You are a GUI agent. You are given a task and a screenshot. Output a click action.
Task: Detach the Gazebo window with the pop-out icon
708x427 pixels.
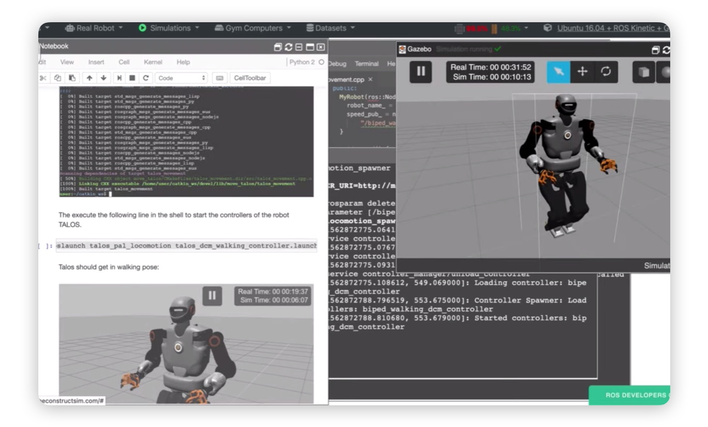tap(656, 50)
